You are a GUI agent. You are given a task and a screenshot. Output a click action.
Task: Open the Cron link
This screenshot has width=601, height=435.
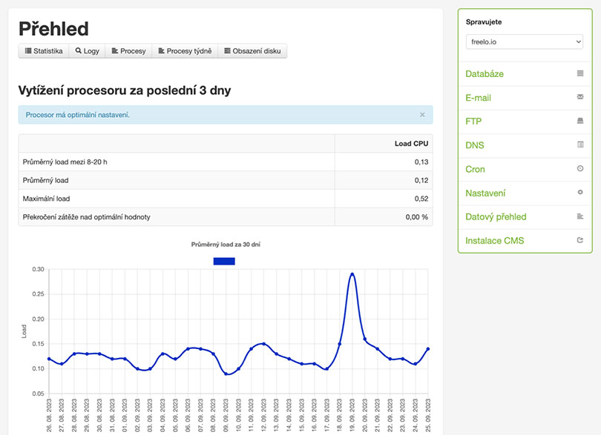coord(475,169)
